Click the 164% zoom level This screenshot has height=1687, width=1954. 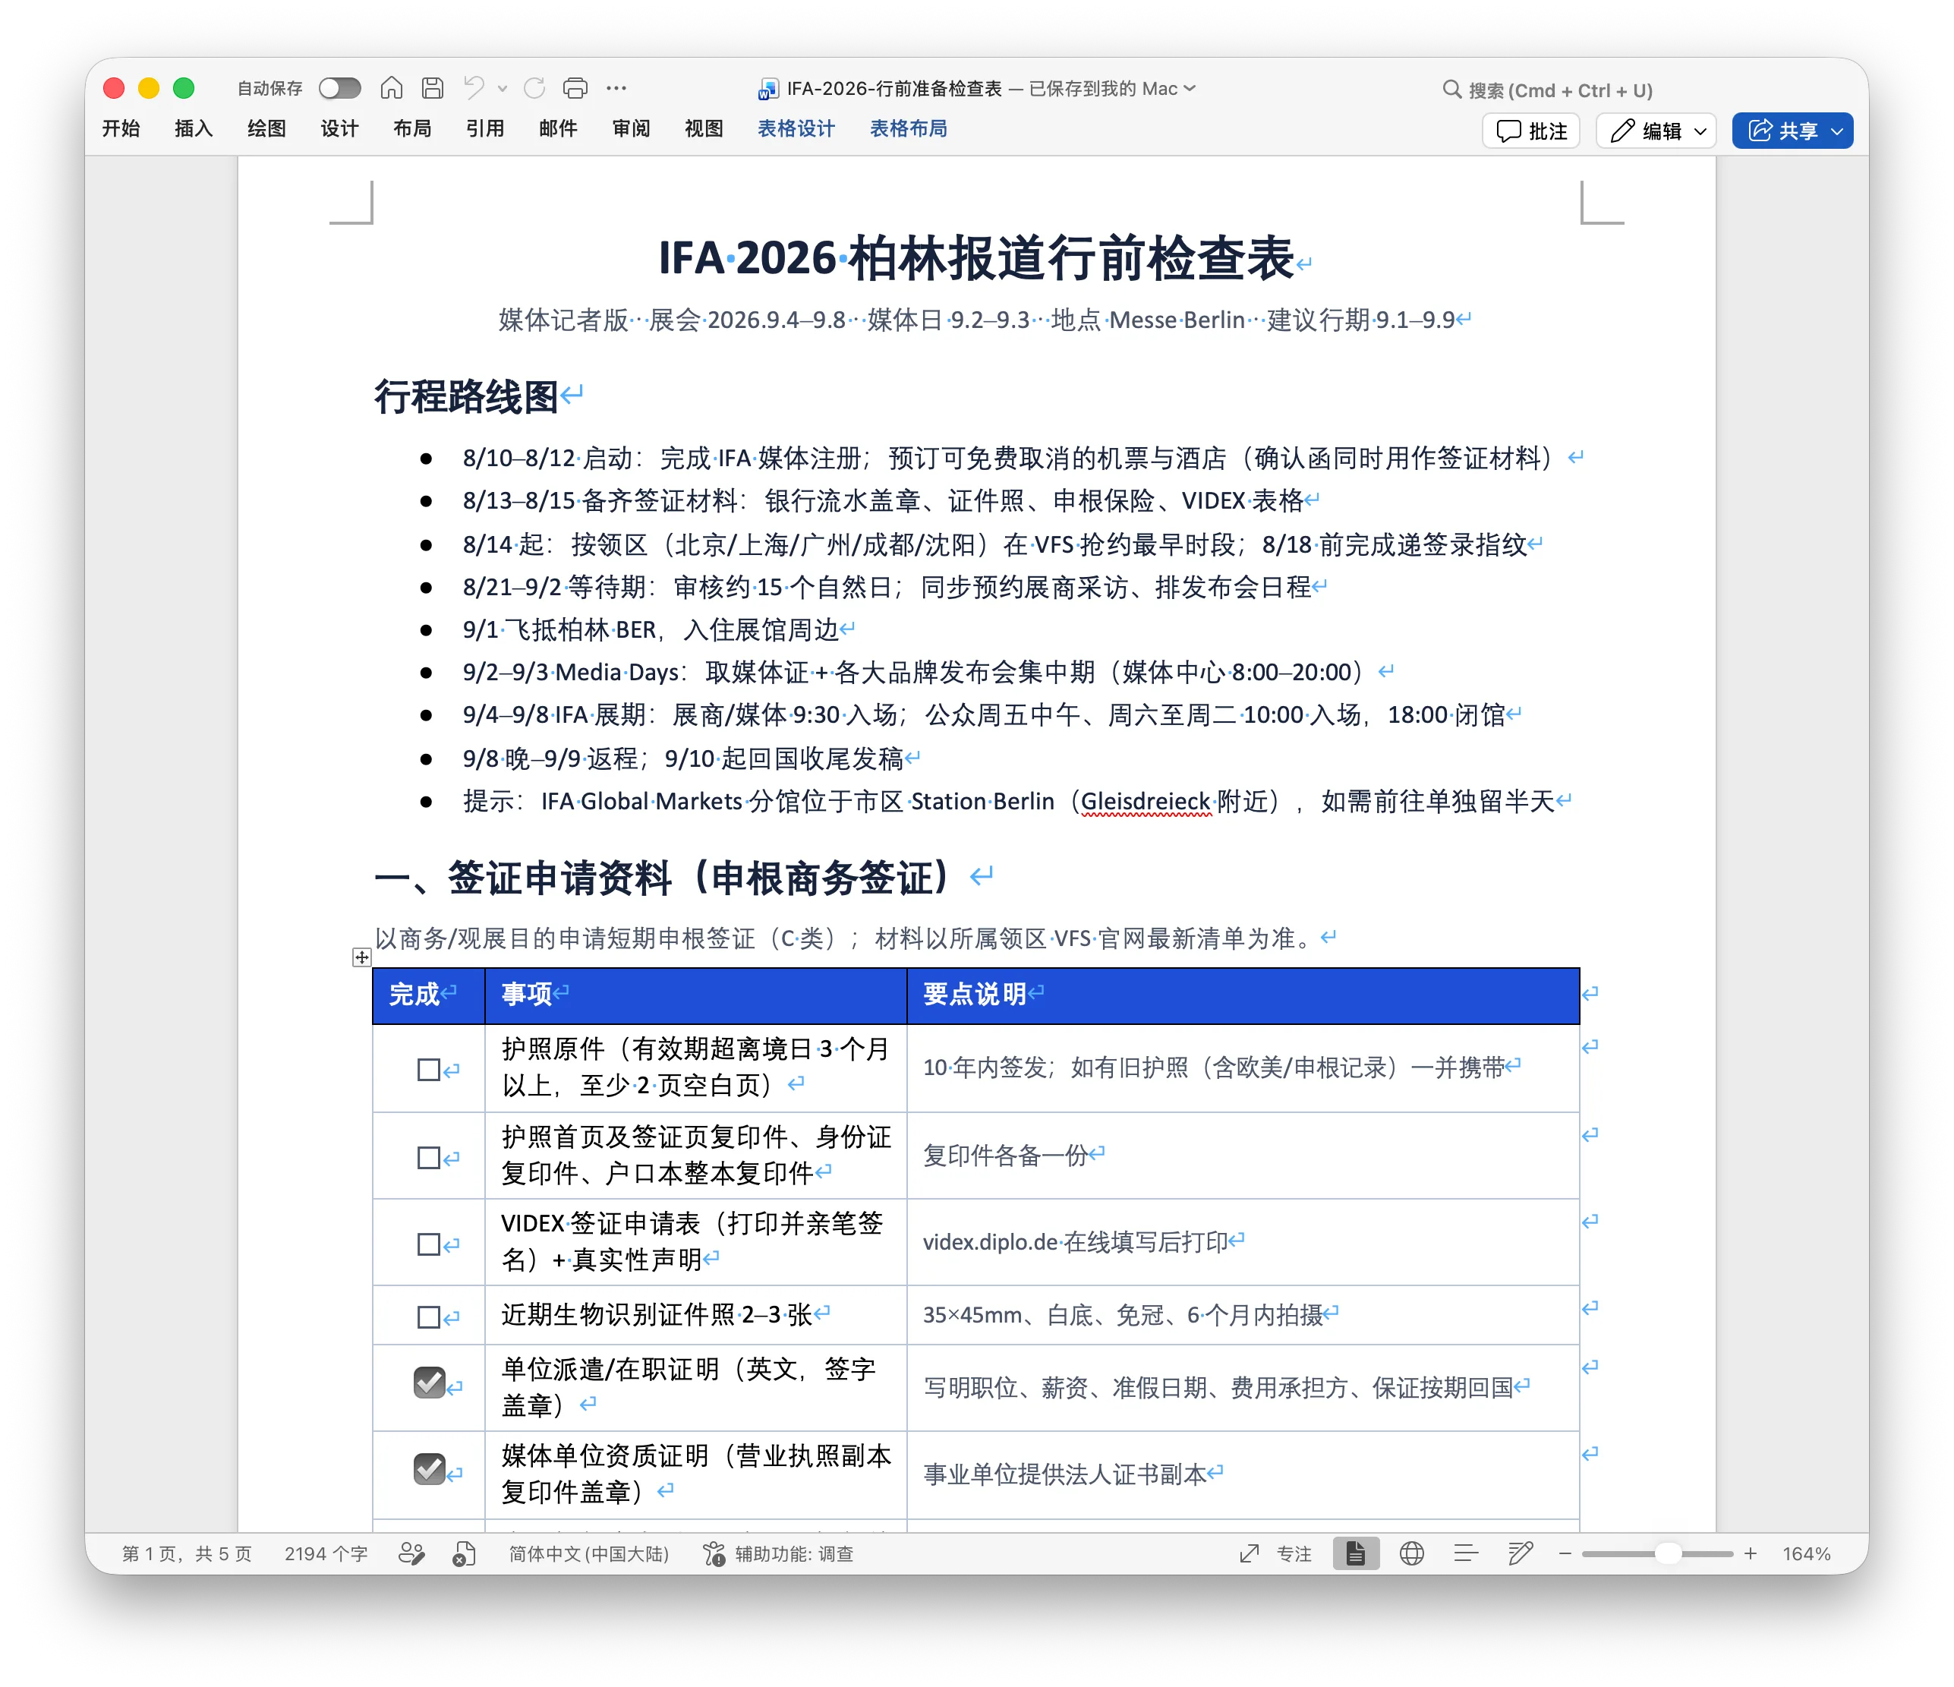(x=1806, y=1553)
